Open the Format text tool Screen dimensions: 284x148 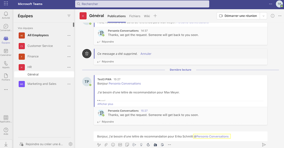99,144
